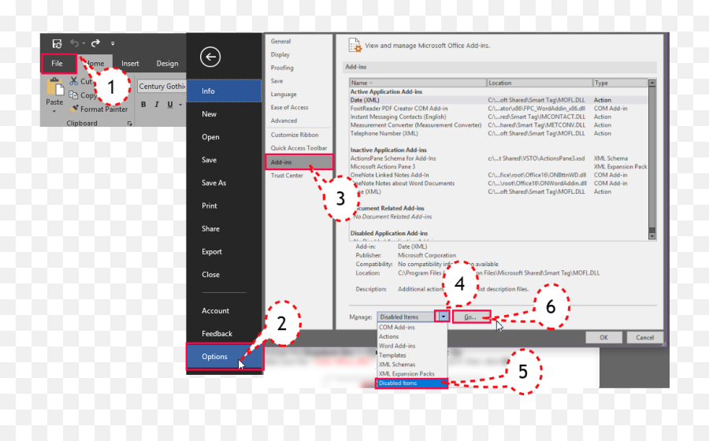709x441 pixels.
Task: Expand the Paste options arrow
Action: (x=54, y=111)
